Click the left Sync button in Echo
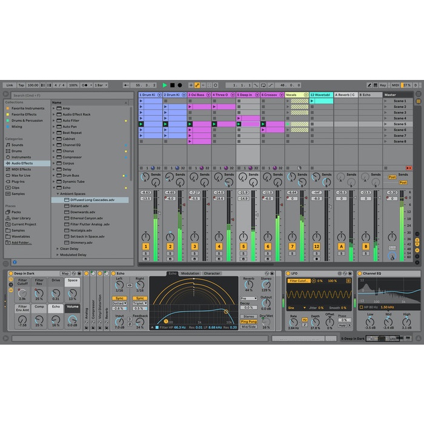Image resolution: width=424 pixels, height=424 pixels. coord(119,298)
